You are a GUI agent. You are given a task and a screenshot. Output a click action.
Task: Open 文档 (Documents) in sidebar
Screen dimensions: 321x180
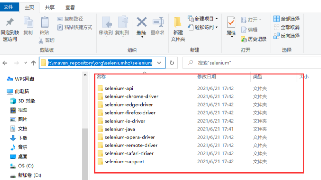(19, 129)
